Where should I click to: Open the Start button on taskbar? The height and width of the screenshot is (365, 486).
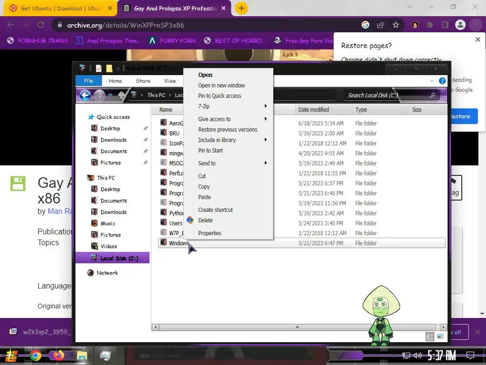click(x=11, y=355)
